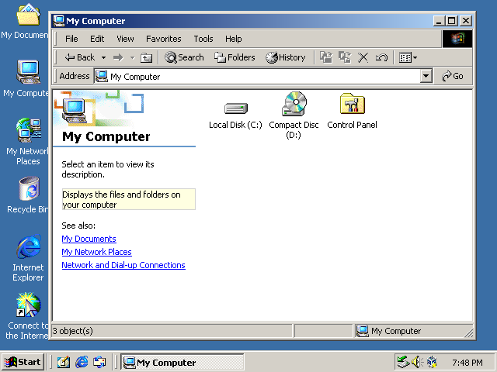
Task: Click the Show Desktop quick launch icon
Action: [x=64, y=362]
